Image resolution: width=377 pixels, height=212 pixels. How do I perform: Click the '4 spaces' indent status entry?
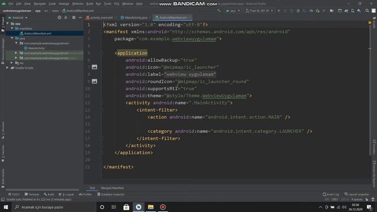point(356,200)
